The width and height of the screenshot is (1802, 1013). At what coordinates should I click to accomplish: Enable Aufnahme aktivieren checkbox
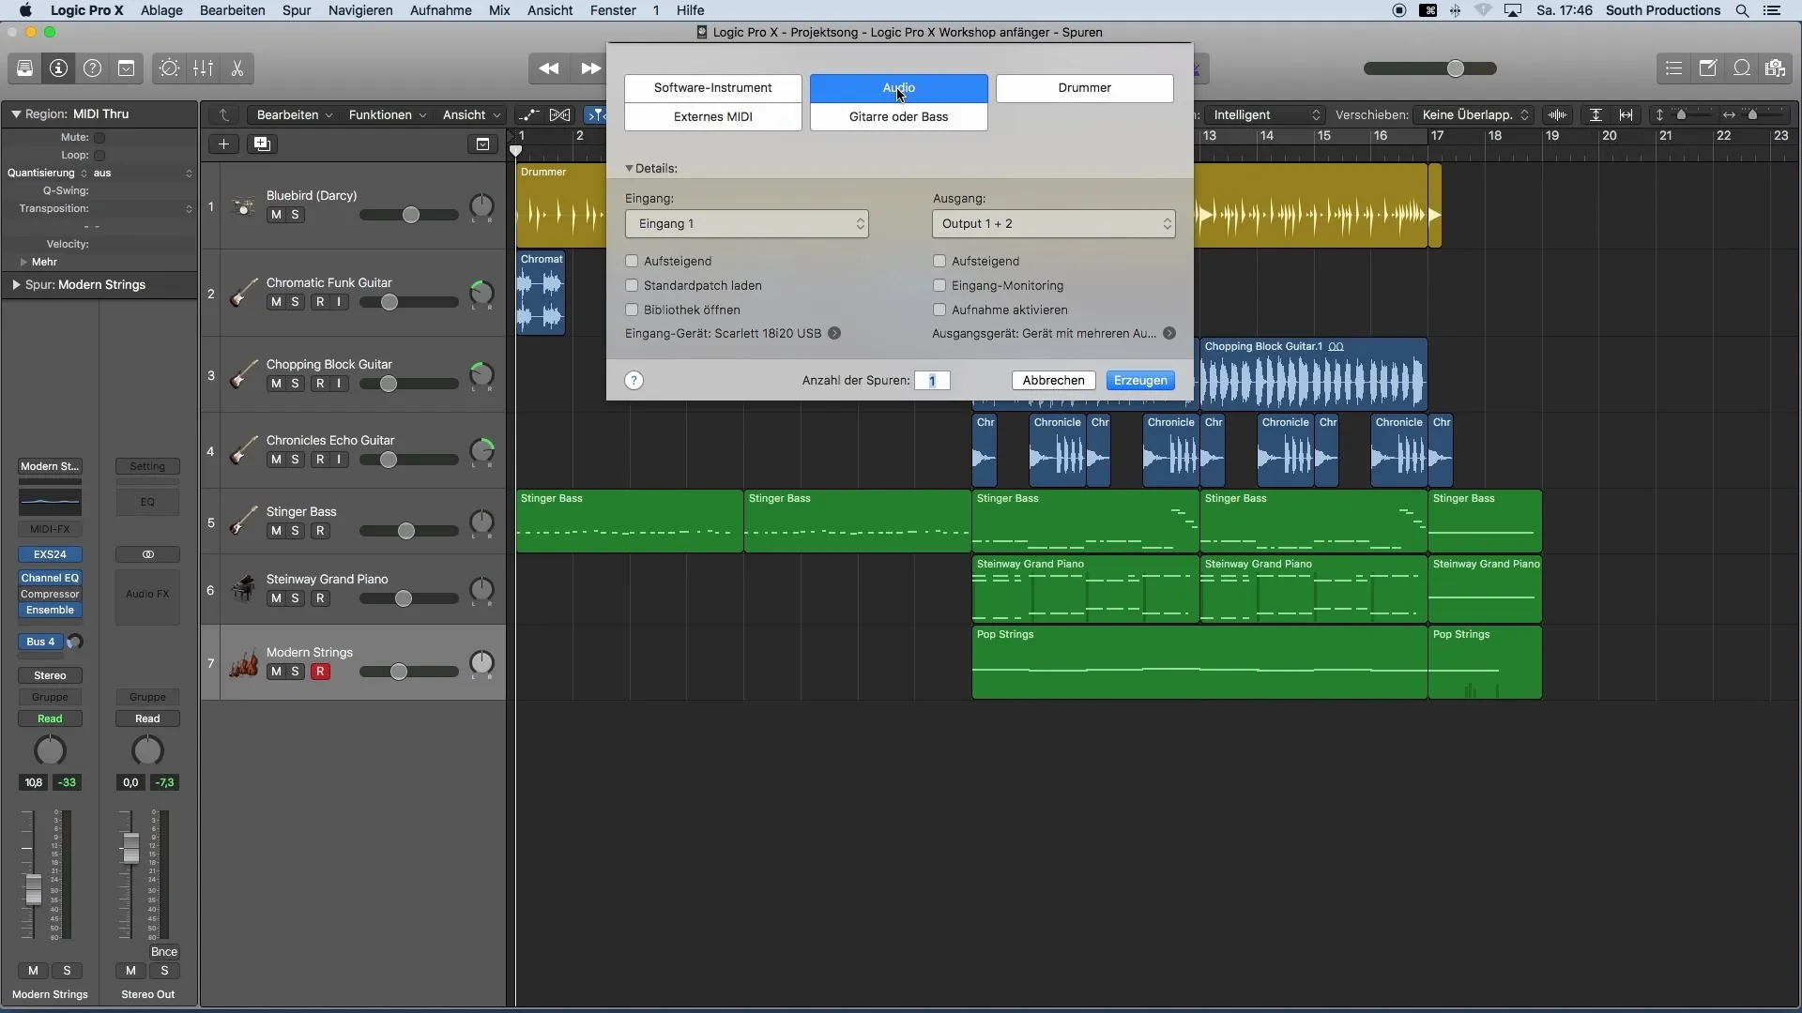(939, 310)
